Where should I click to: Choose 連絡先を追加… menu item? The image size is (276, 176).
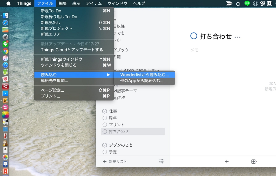point(74,81)
